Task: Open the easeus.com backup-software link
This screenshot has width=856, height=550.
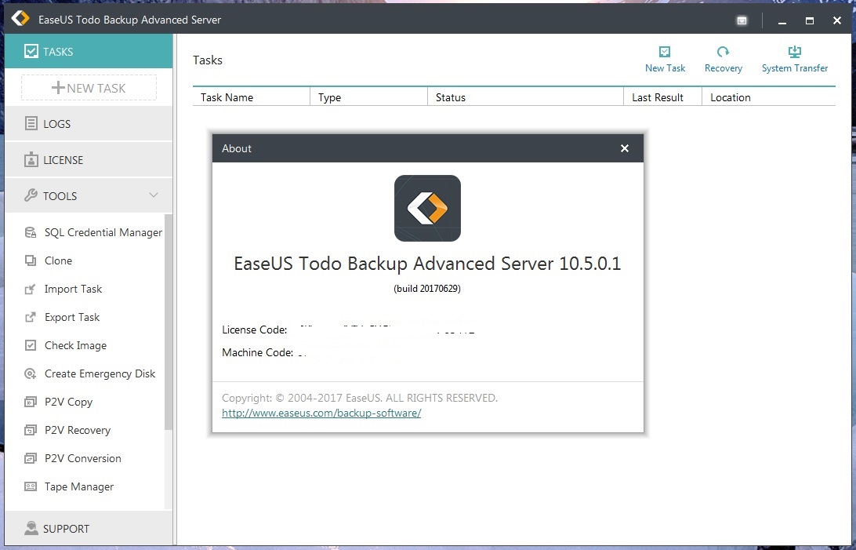Action: [x=321, y=413]
